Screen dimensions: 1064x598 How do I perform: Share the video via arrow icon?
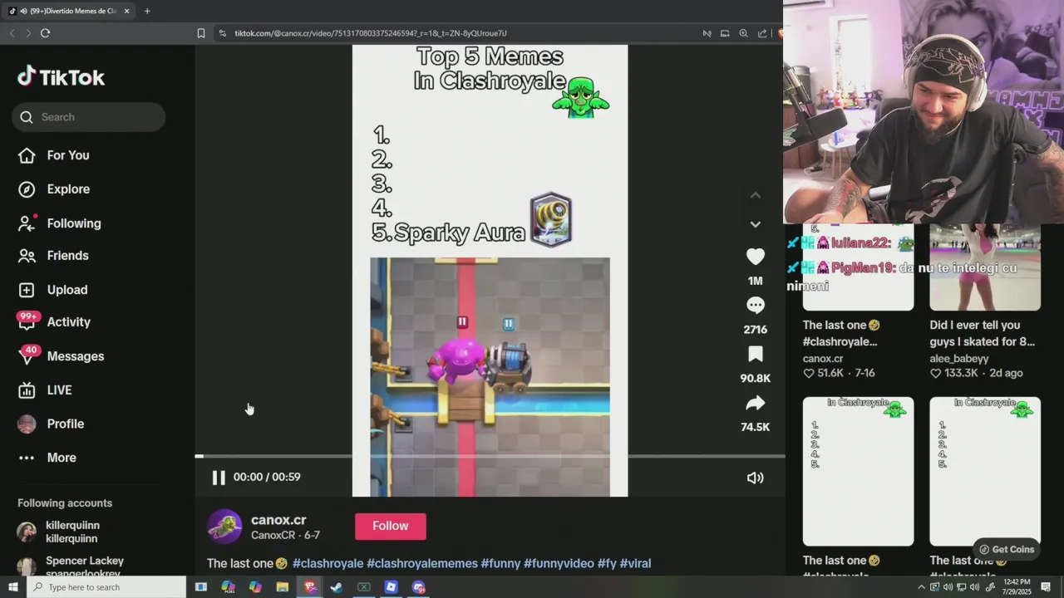click(x=755, y=404)
